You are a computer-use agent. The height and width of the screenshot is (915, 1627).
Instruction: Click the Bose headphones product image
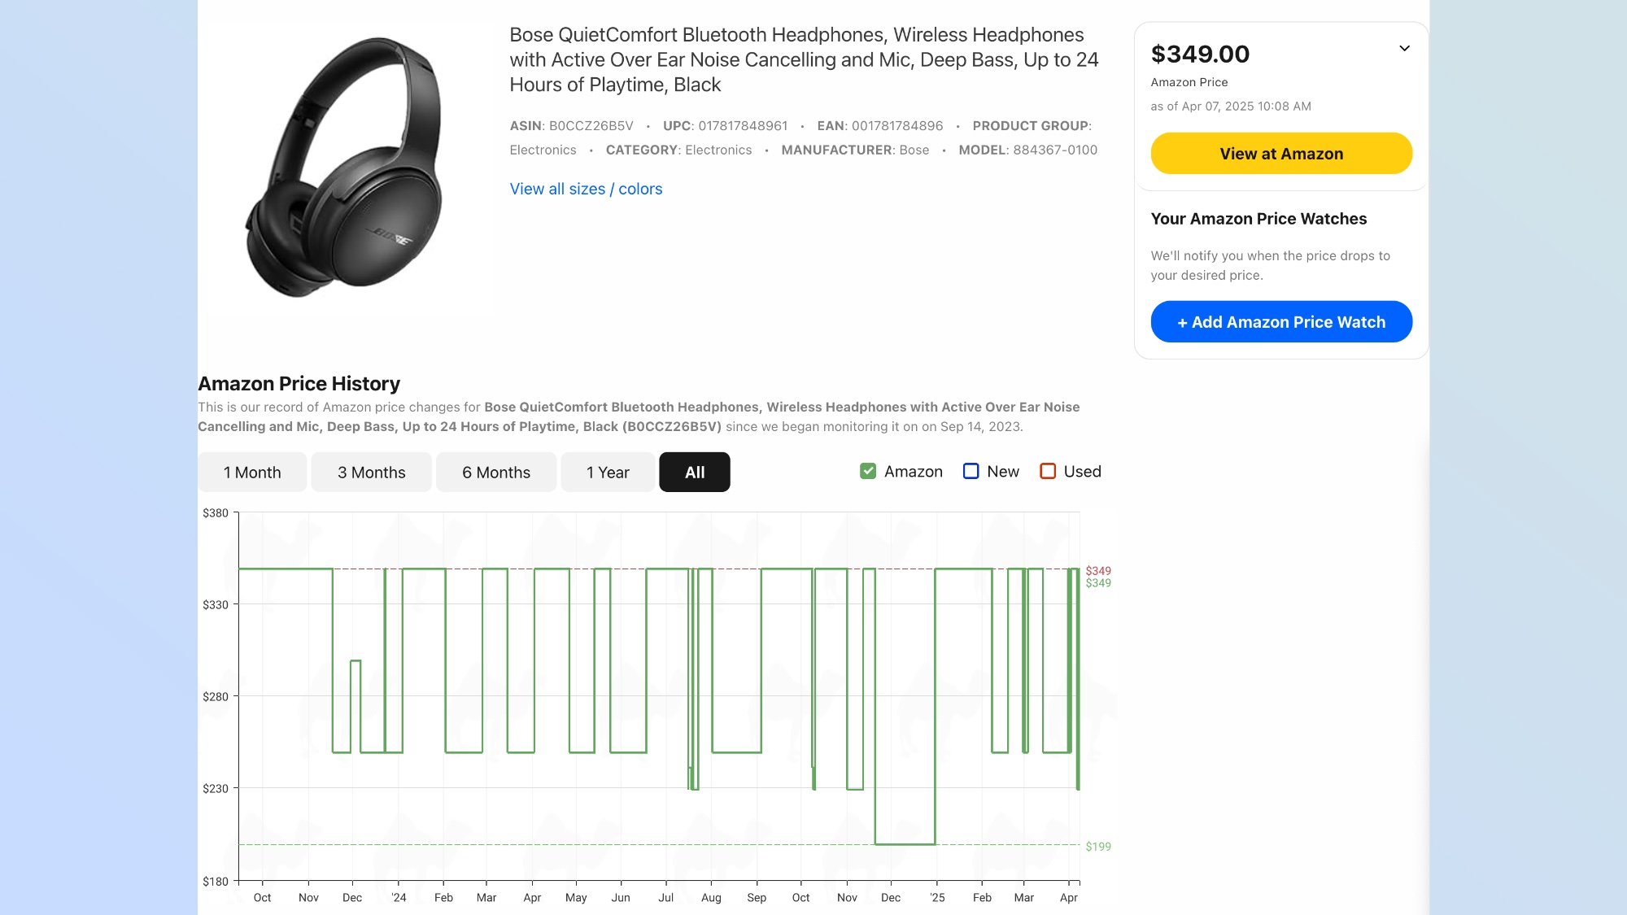[346, 167]
